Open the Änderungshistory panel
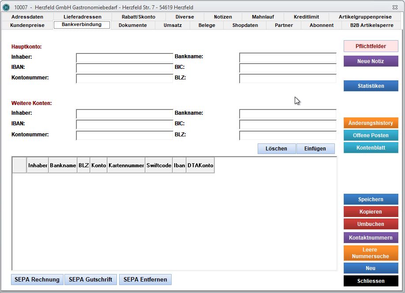405x293 pixels. point(371,123)
